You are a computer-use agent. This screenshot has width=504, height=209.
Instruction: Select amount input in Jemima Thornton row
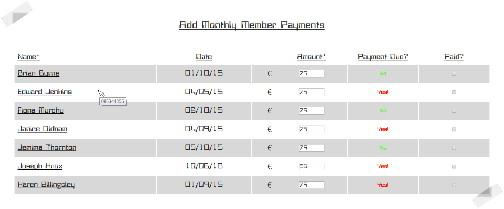point(311,148)
